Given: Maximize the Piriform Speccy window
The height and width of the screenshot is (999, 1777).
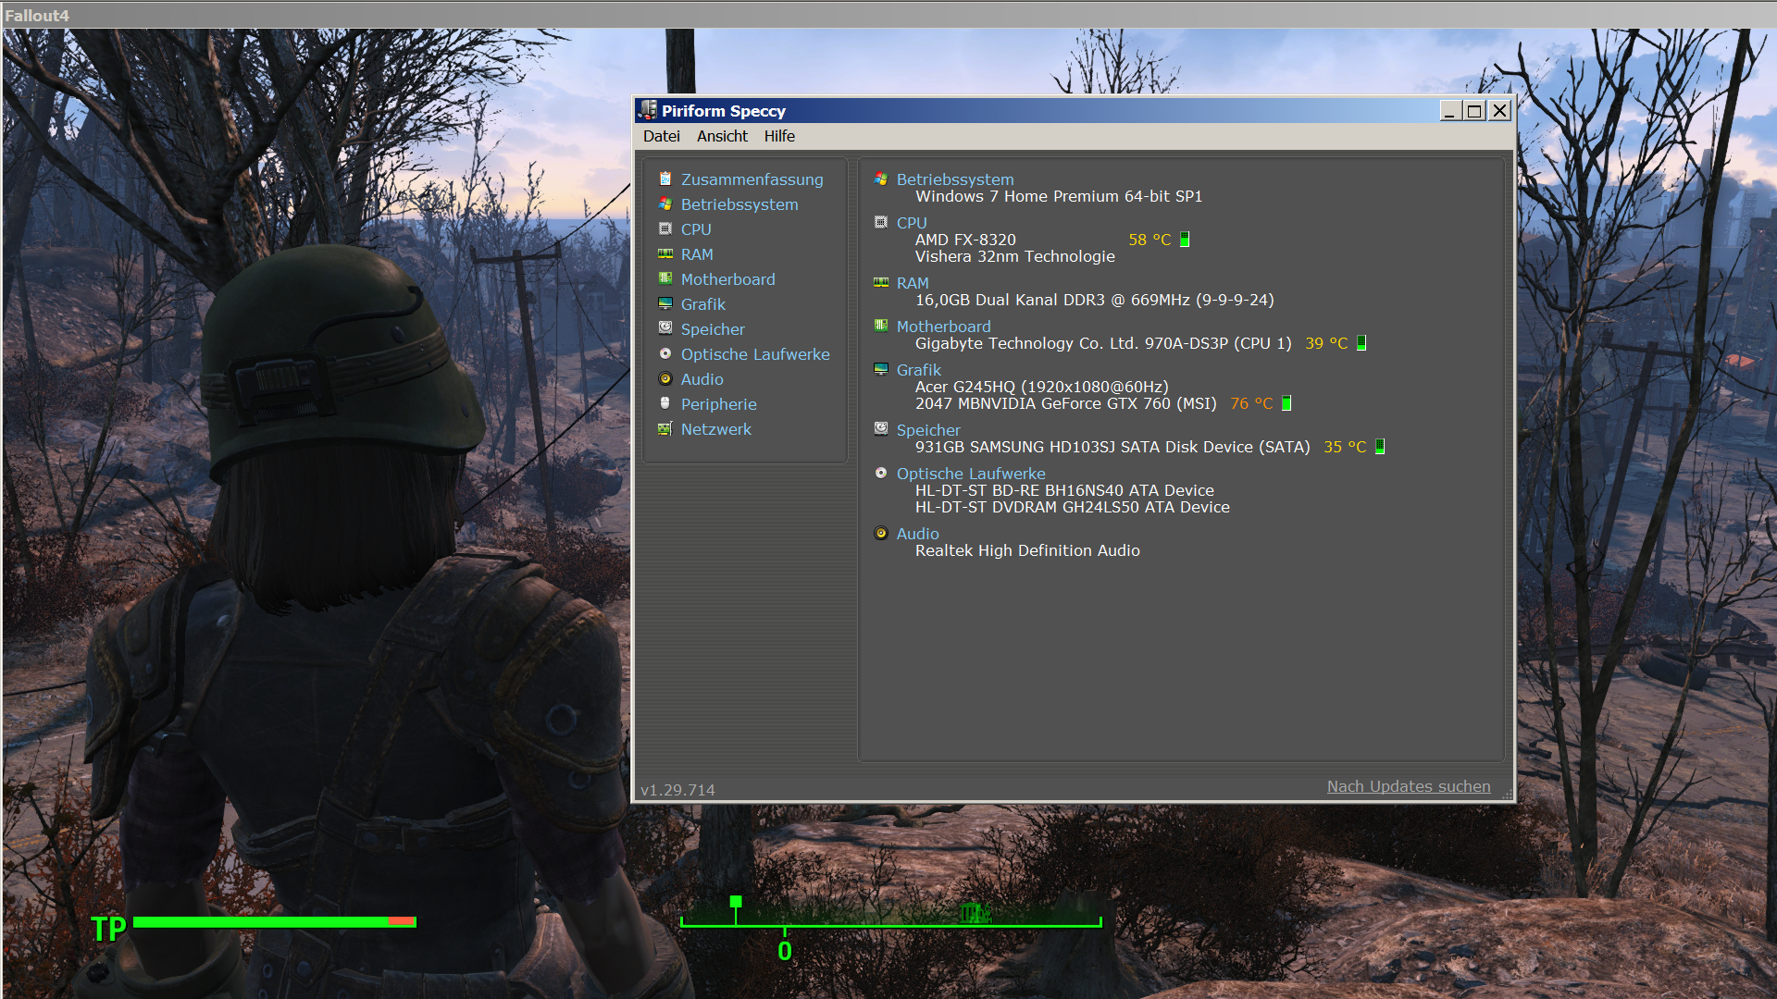Looking at the screenshot, I should (1474, 111).
